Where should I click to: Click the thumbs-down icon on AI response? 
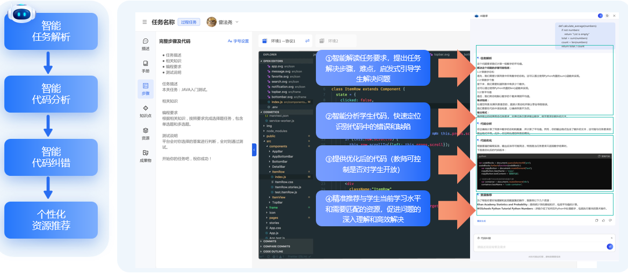click(610, 220)
